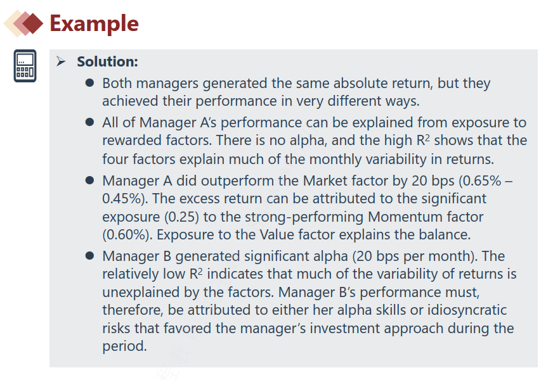Viewport: 560px width, 380px height.
Task: Click the "Solution:" heading
Action: click(107, 62)
